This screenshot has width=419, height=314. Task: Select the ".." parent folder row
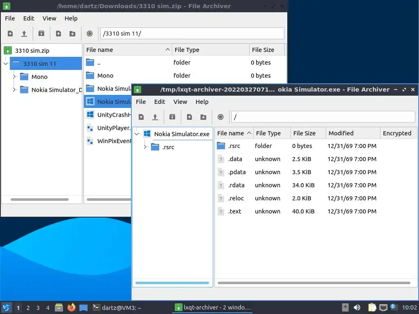(185, 63)
